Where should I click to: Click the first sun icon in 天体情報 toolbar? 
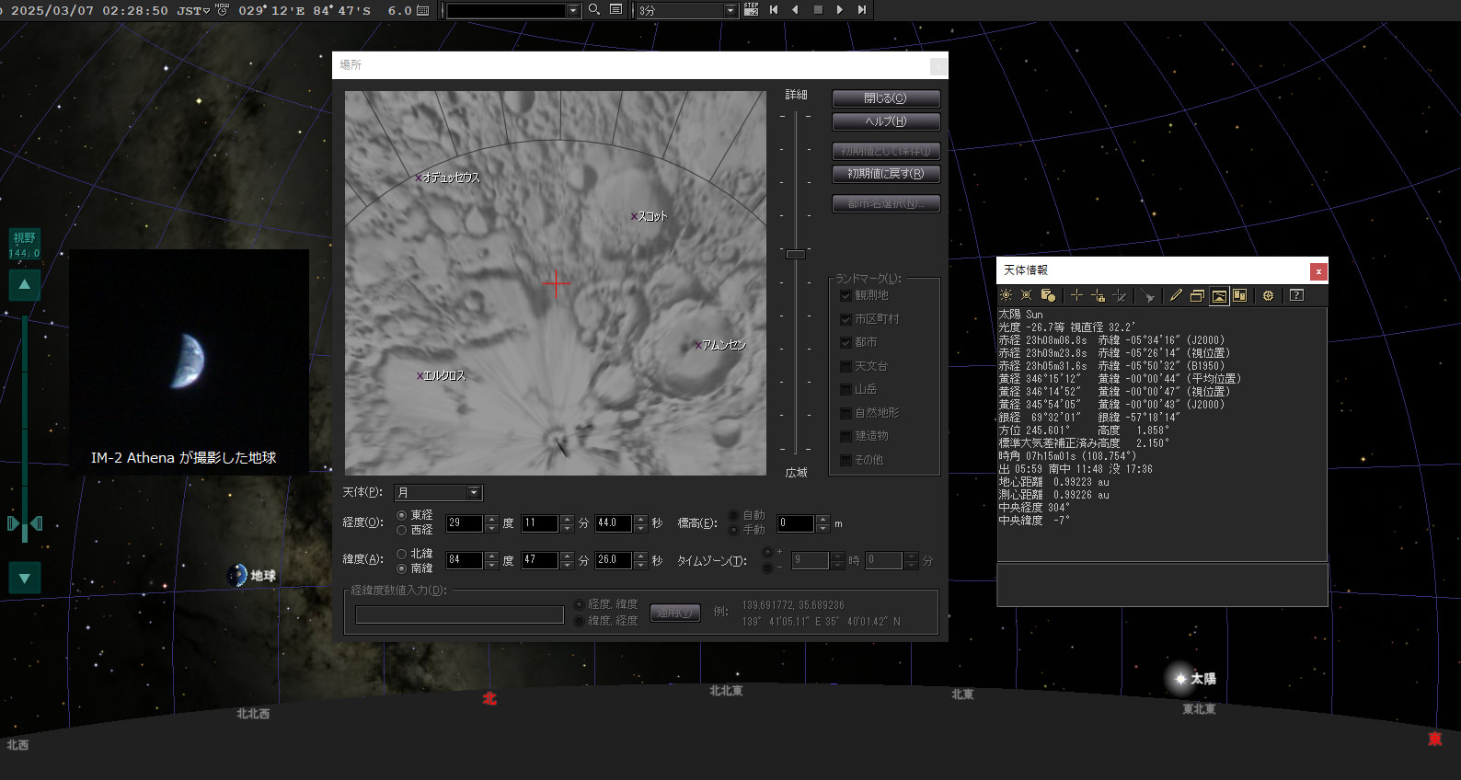click(x=1006, y=295)
